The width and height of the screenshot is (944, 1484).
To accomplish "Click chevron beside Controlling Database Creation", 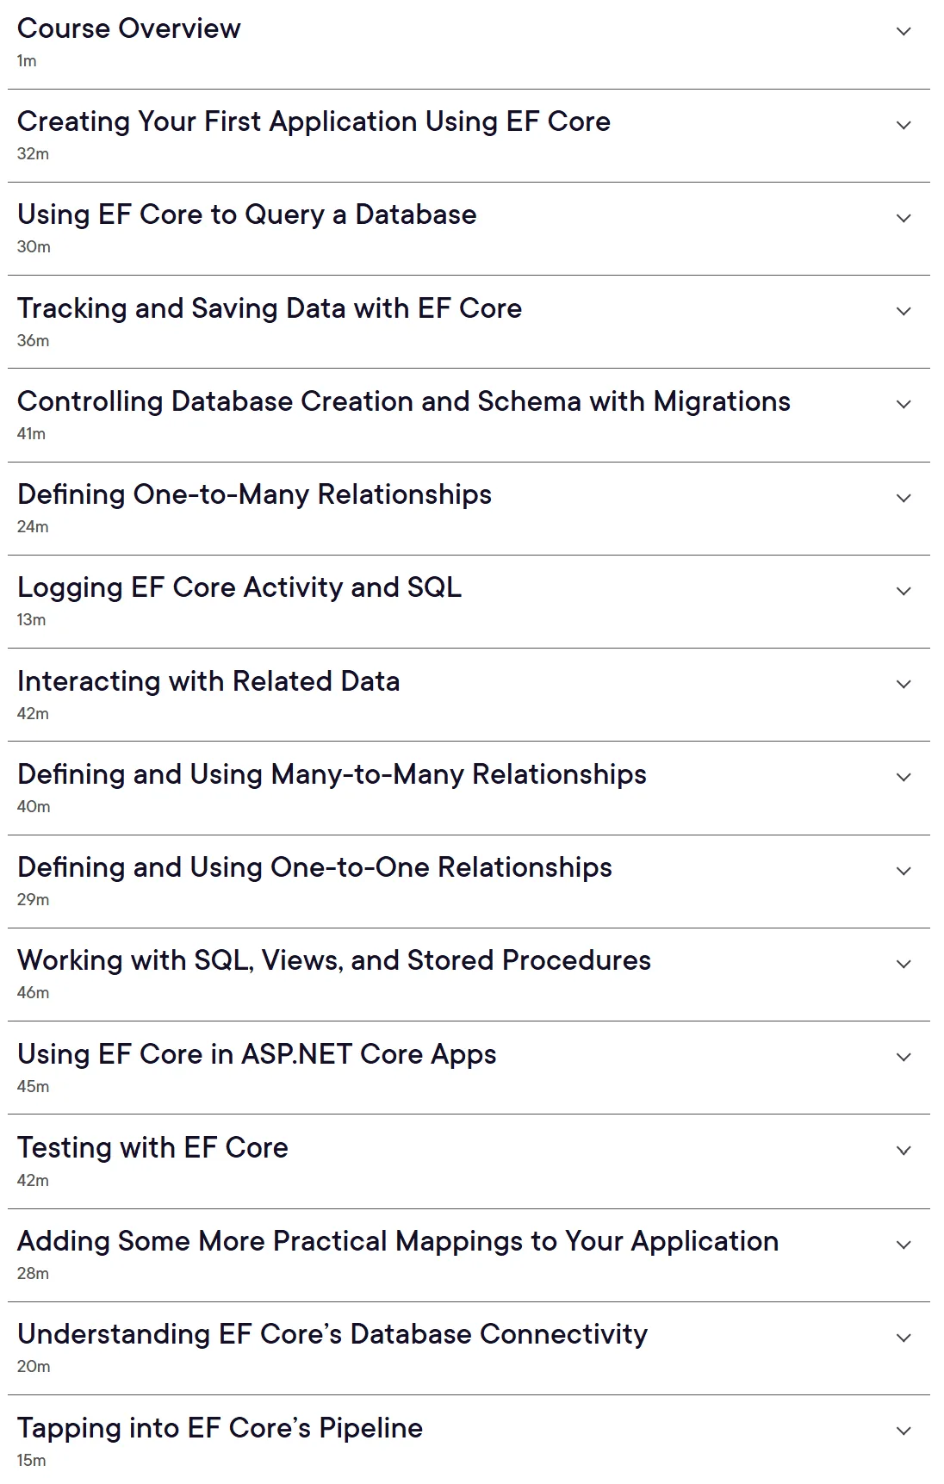I will tap(904, 404).
